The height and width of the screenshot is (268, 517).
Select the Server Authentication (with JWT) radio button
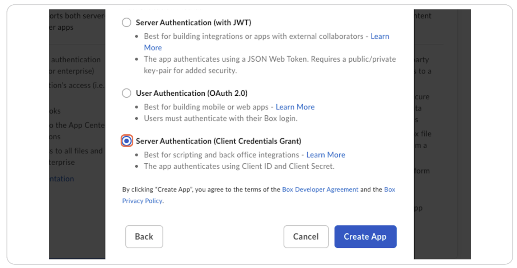[126, 22]
